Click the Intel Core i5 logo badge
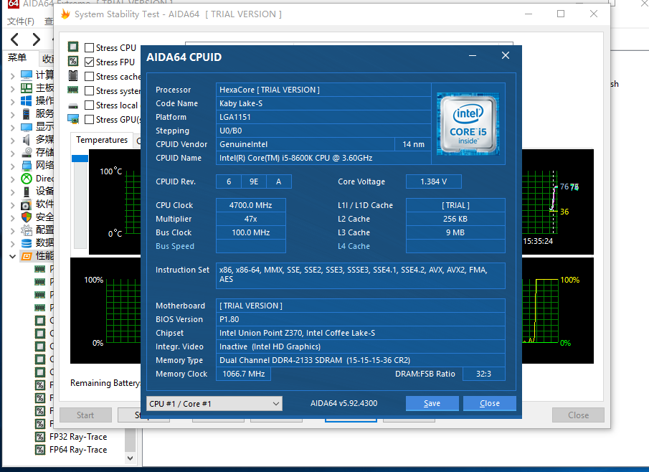This screenshot has height=472, width=649. click(x=468, y=125)
